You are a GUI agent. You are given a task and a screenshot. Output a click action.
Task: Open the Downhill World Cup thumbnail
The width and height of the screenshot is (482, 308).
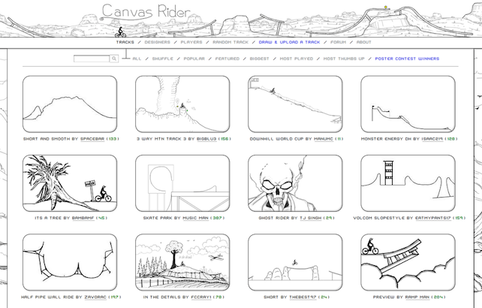295,104
